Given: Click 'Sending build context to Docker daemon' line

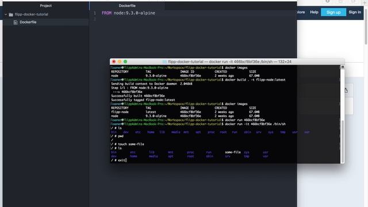Looking at the screenshot, I should 152,84.
